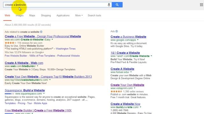
Task: Open the Washington Times link
Action: [x=66, y=49]
